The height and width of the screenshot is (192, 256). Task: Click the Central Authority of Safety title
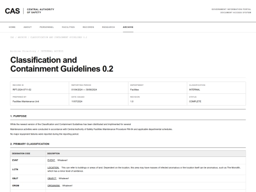pos(40,11)
